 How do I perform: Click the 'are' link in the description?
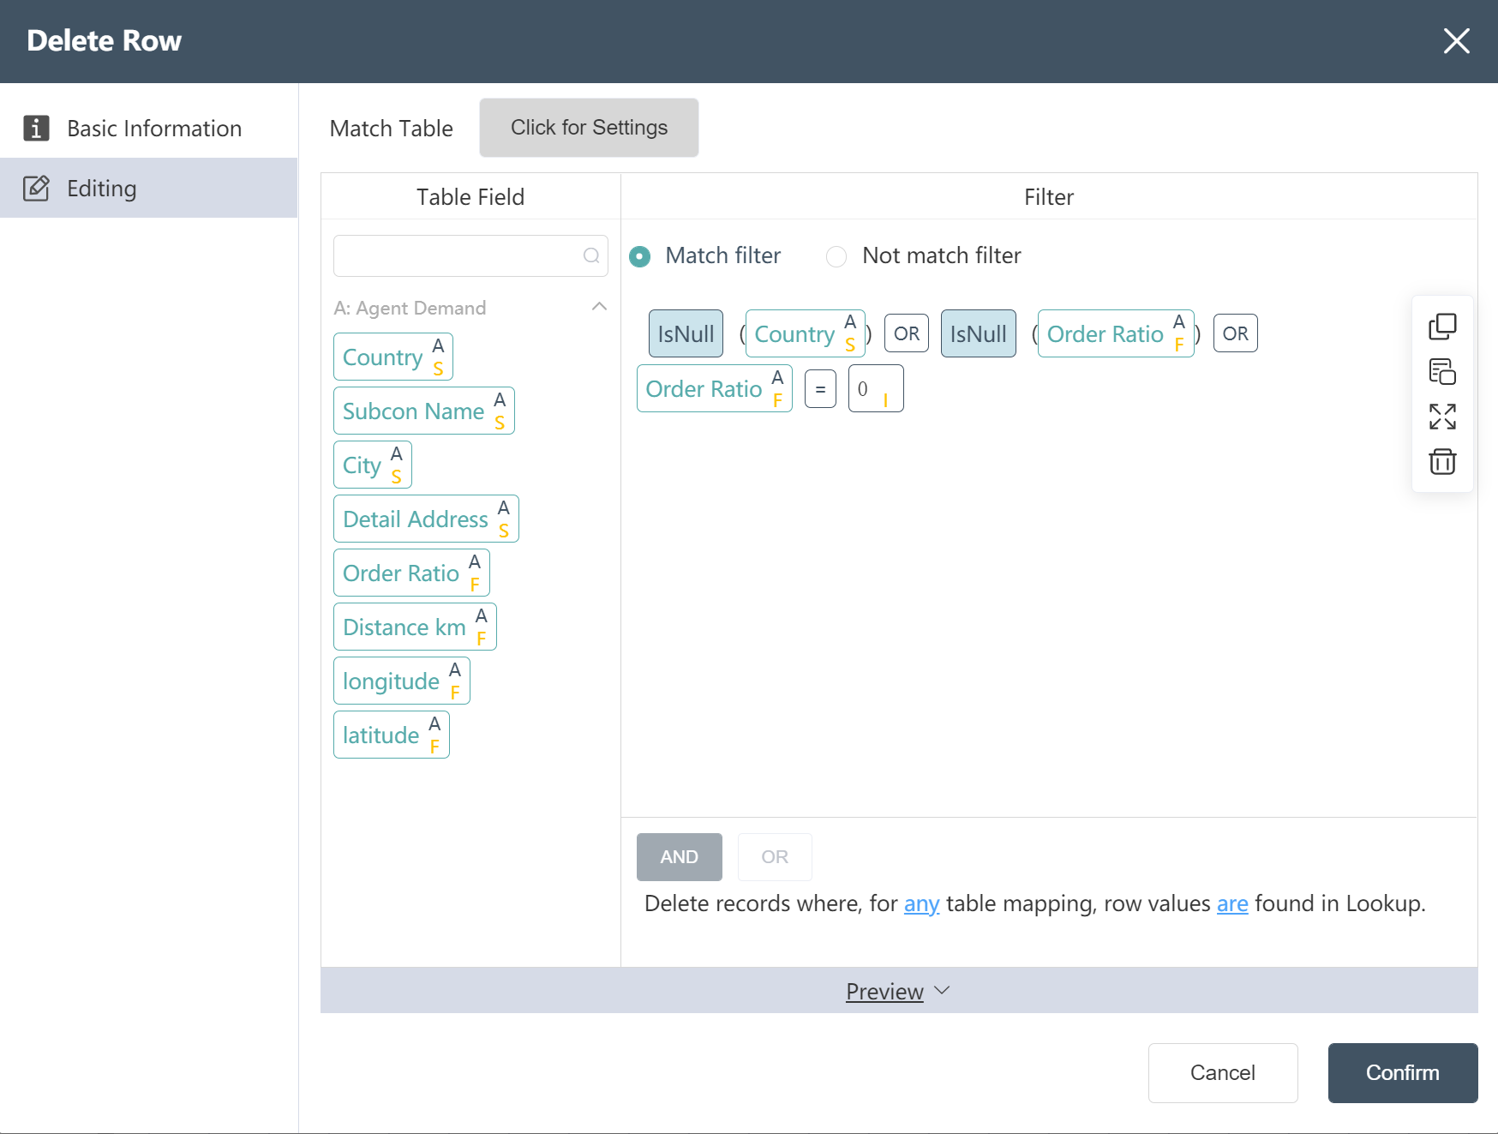(1232, 903)
